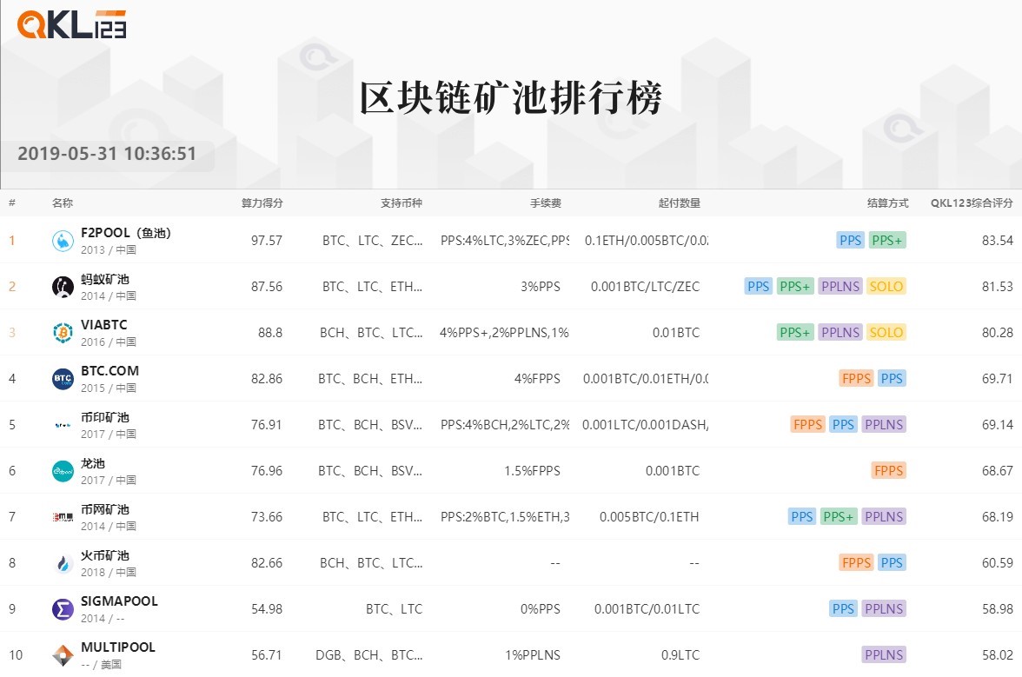Click the PPS tag in SIGMAPOOL row
Image resolution: width=1022 pixels, height=677 pixels.
[843, 609]
